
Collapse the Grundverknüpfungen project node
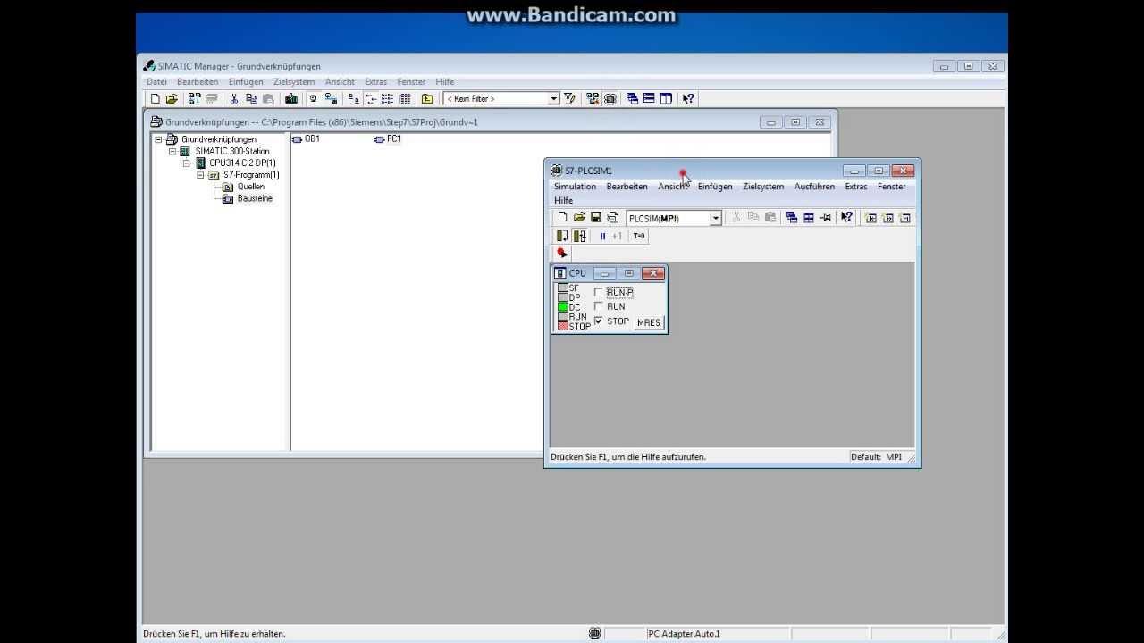[159, 139]
